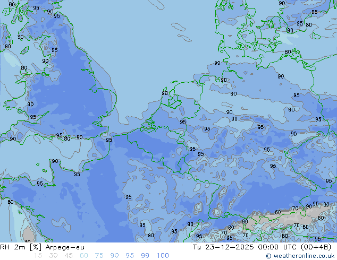Select the 30 value in the color legend
Viewport: 337px width, 260px height.
[x=53, y=256]
